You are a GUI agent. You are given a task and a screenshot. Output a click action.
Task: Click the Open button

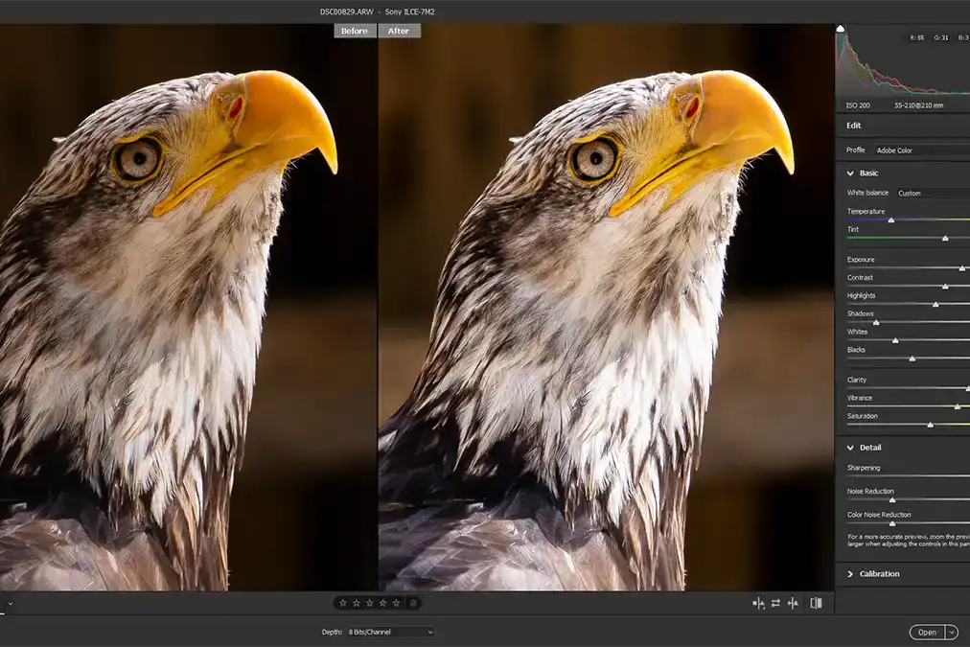coord(927,633)
